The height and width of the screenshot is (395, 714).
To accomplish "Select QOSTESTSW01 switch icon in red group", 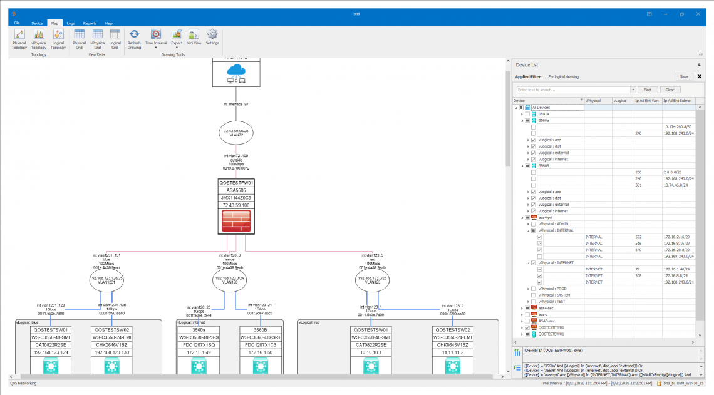I will (371, 366).
